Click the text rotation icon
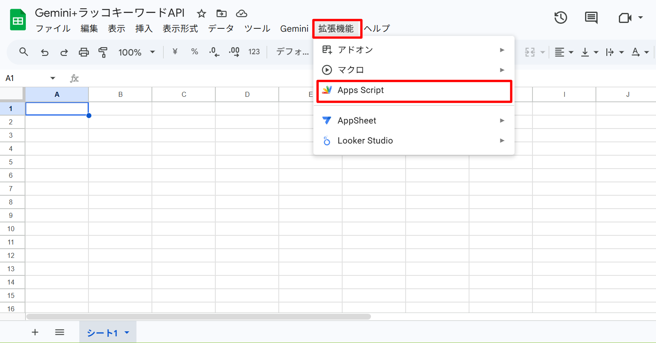The image size is (656, 343). [x=636, y=52]
